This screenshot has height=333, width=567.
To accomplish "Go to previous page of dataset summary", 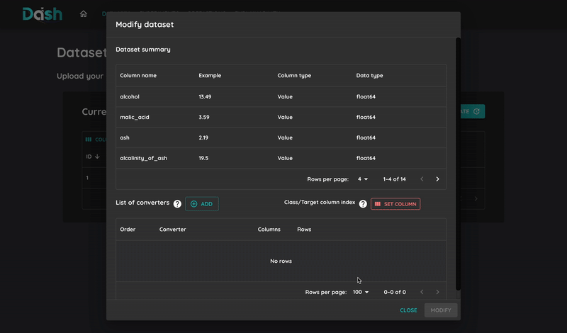I will coord(422,179).
